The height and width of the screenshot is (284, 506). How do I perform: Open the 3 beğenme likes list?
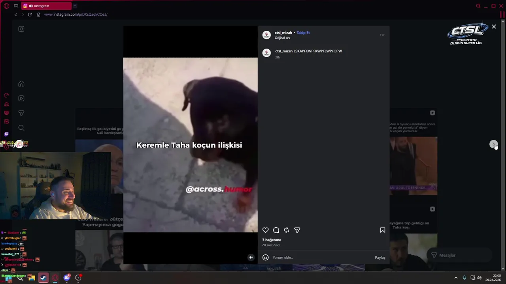point(272,240)
